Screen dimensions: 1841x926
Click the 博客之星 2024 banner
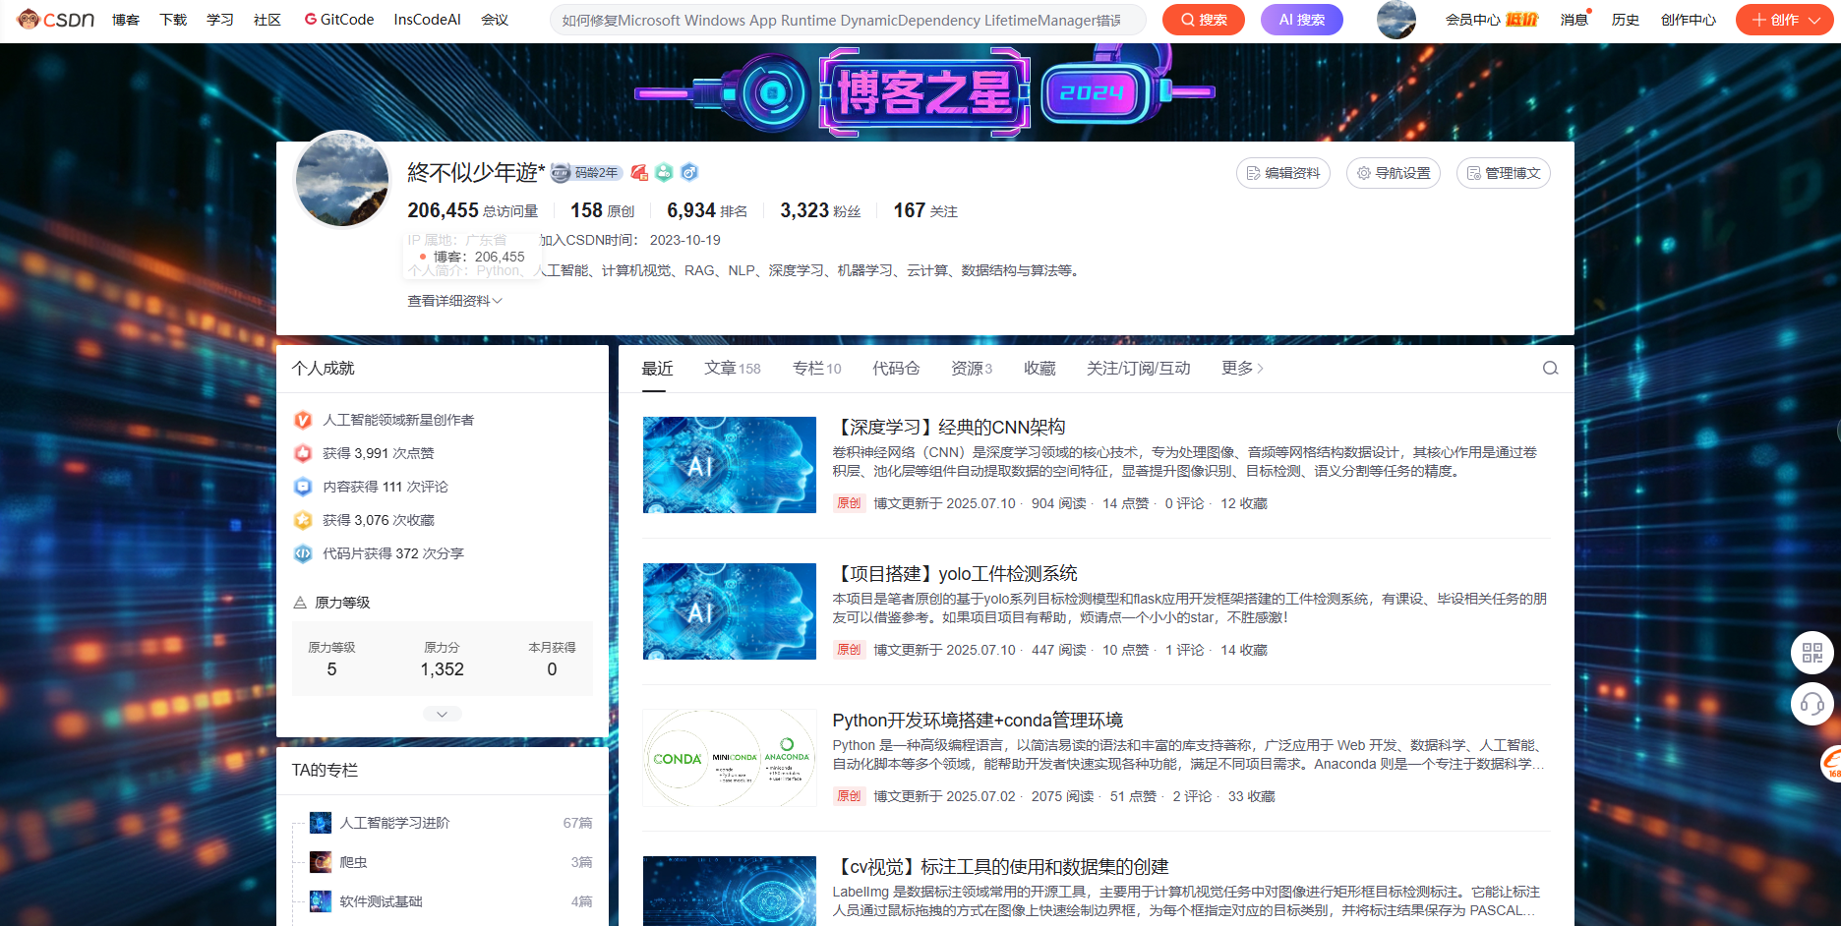pos(924,92)
